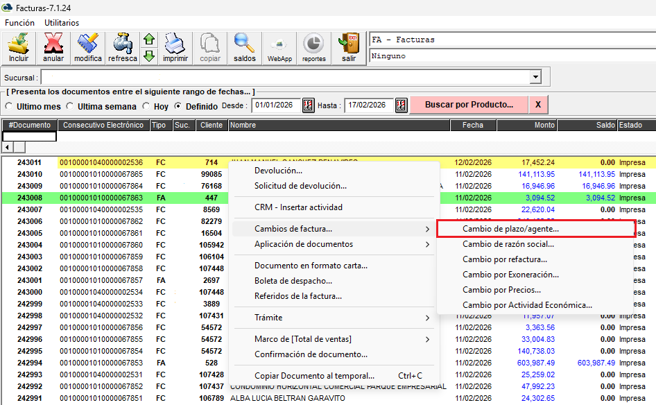Click the imprimir printer icon

(175, 48)
